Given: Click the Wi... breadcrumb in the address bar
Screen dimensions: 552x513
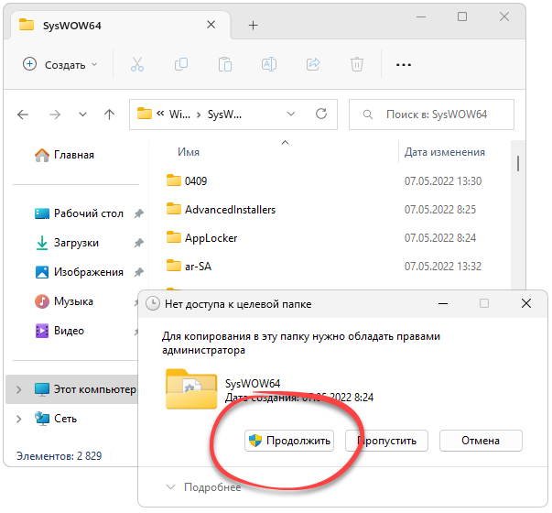Looking at the screenshot, I should pyautogui.click(x=179, y=115).
